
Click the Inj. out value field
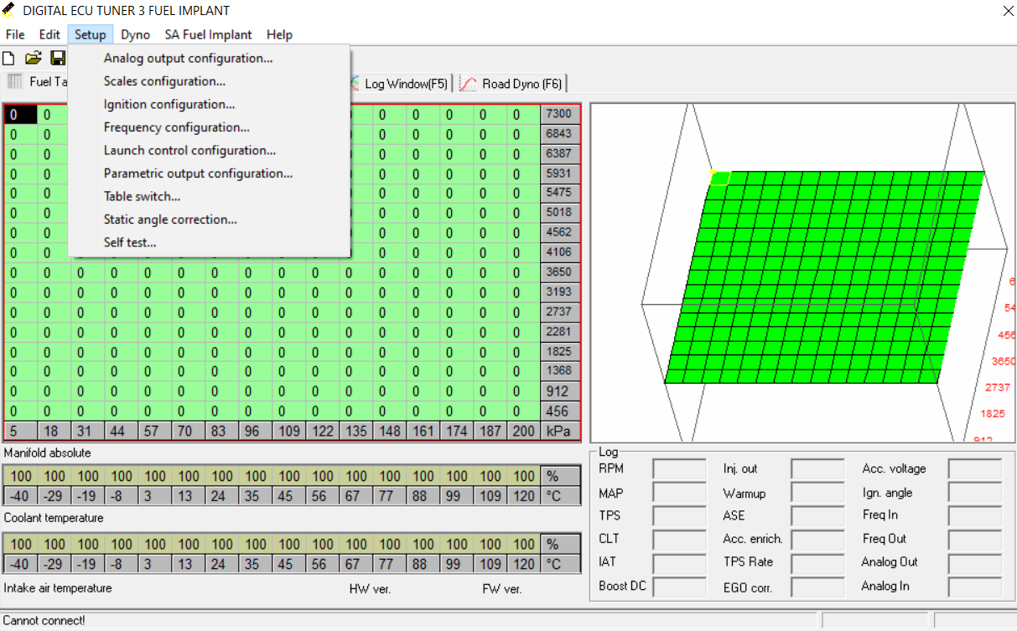[817, 469]
